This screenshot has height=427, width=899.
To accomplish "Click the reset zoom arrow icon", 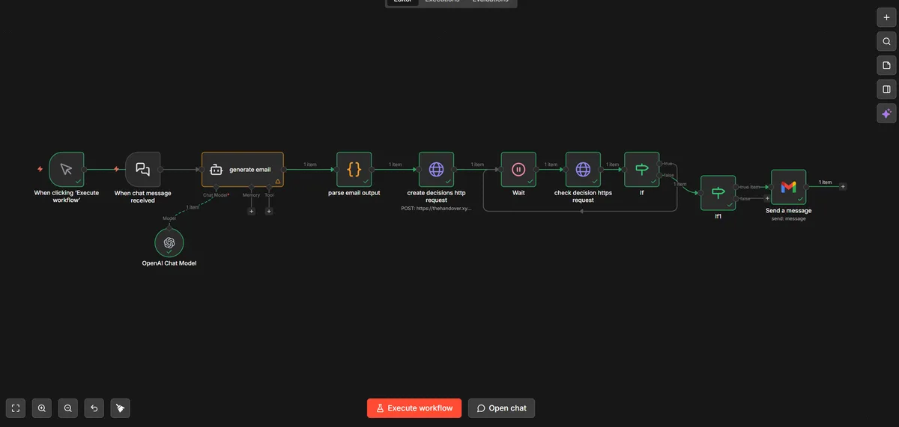I will pyautogui.click(x=94, y=408).
